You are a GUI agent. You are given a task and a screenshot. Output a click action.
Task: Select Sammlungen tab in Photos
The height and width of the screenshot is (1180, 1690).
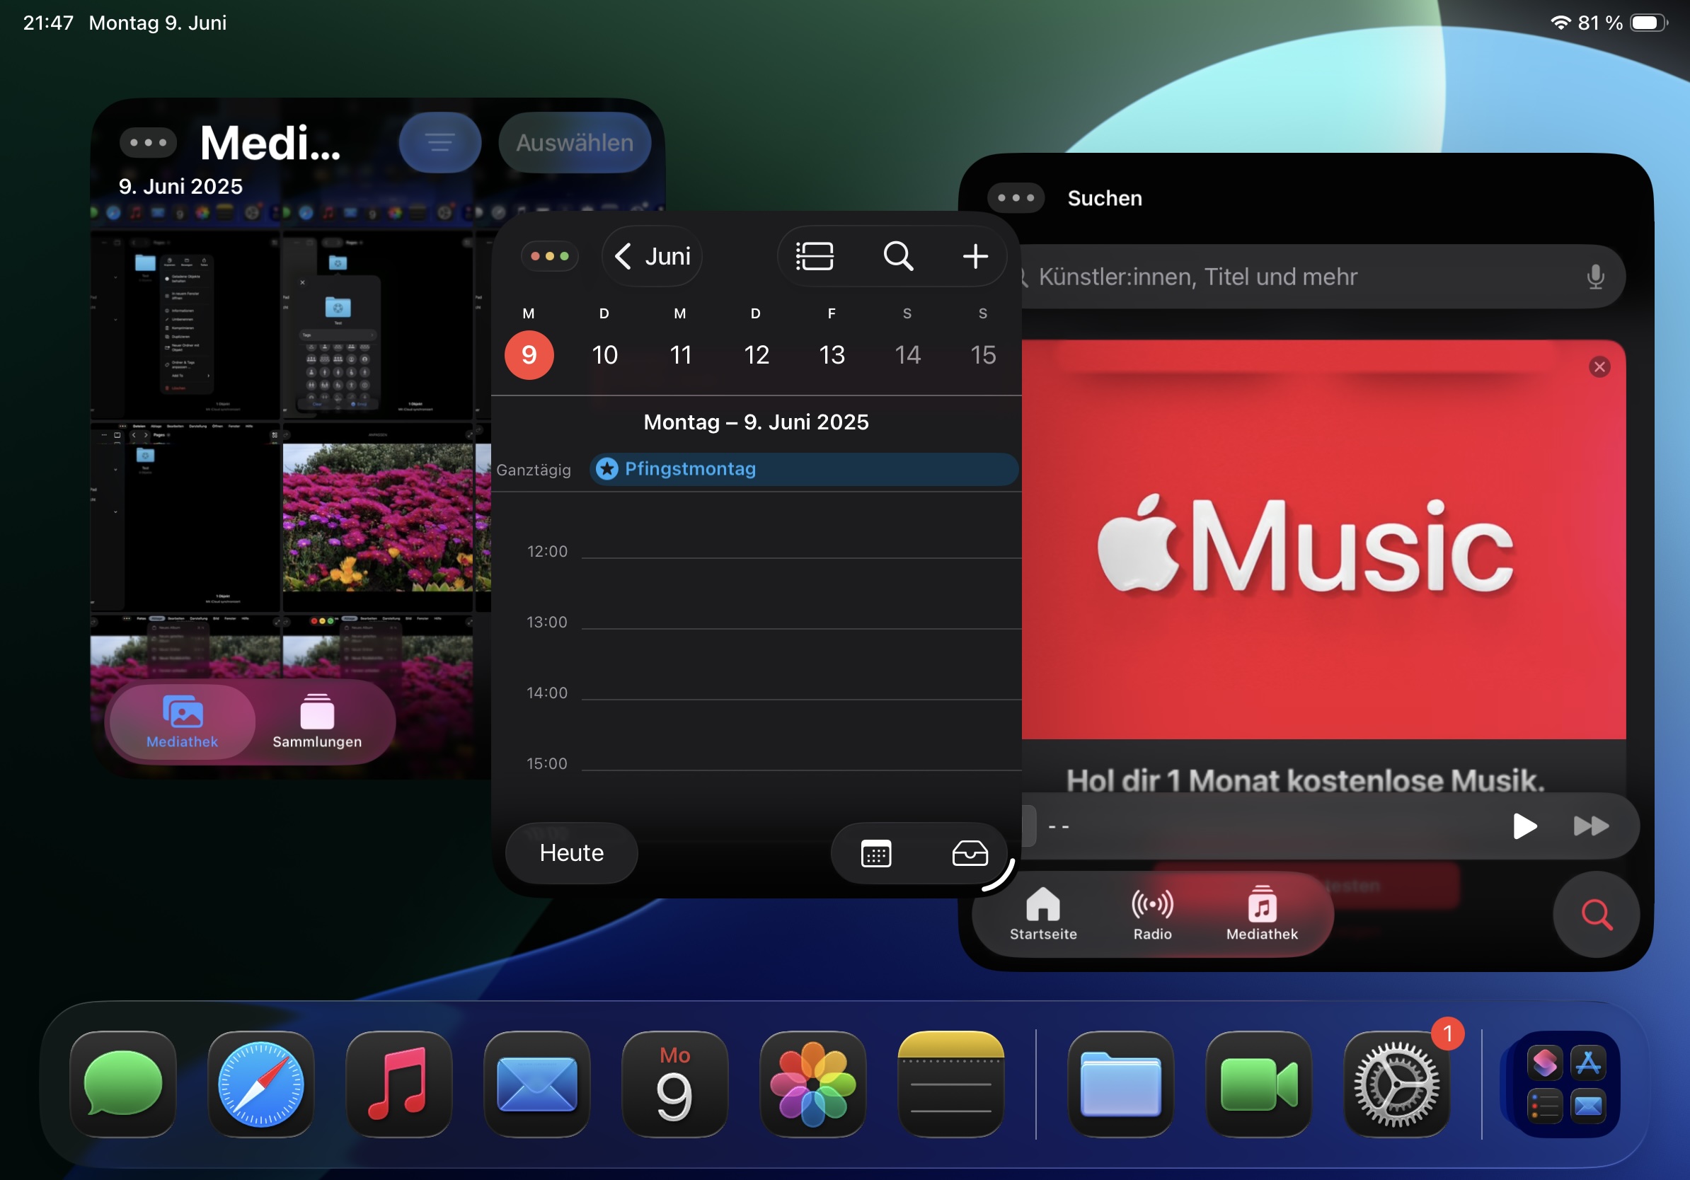317,722
